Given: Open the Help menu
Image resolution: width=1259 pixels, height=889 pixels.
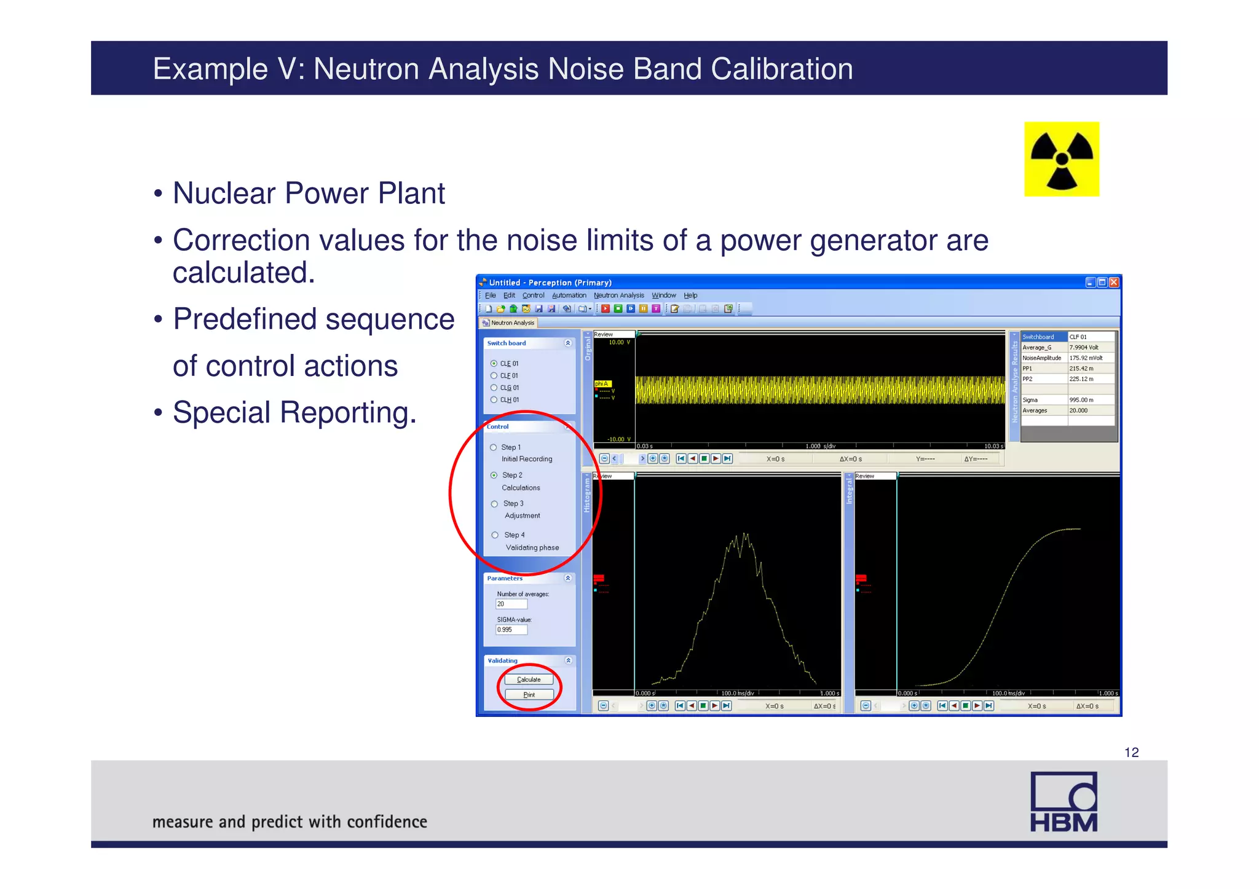Looking at the screenshot, I should (x=690, y=296).
